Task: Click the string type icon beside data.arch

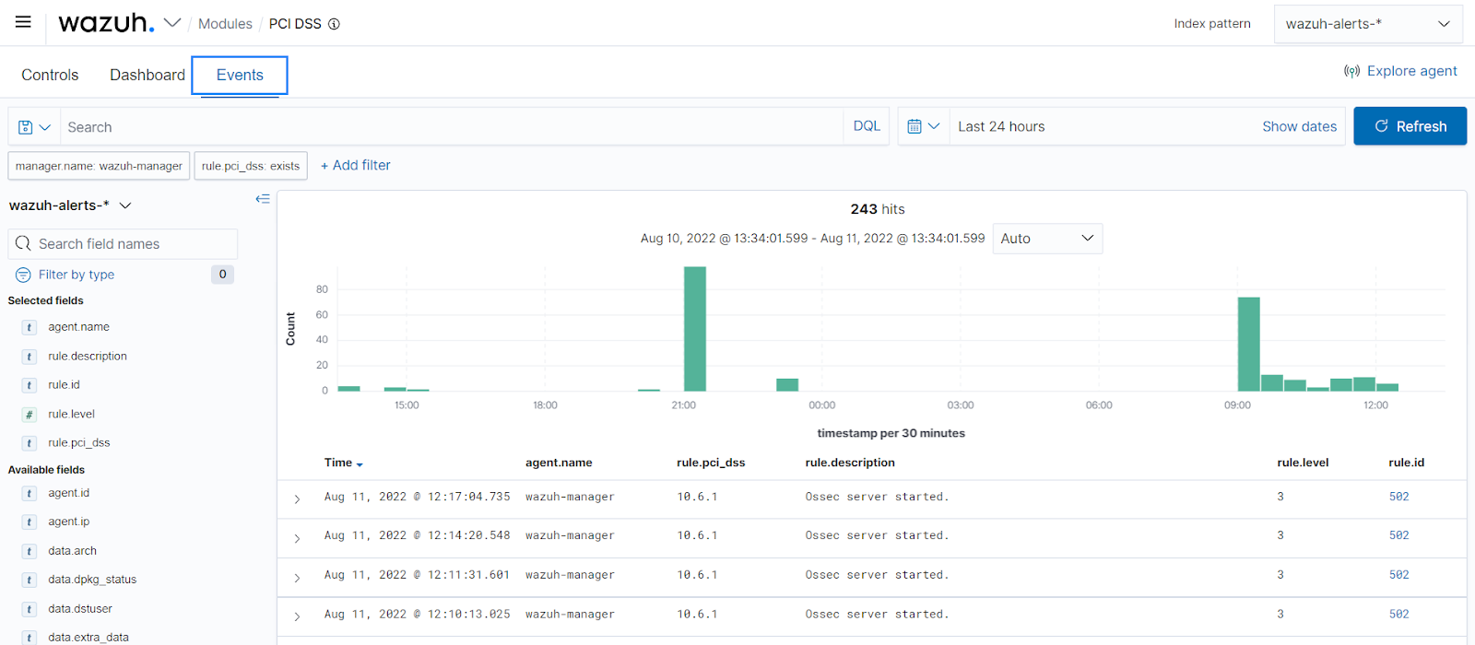Action: [29, 551]
